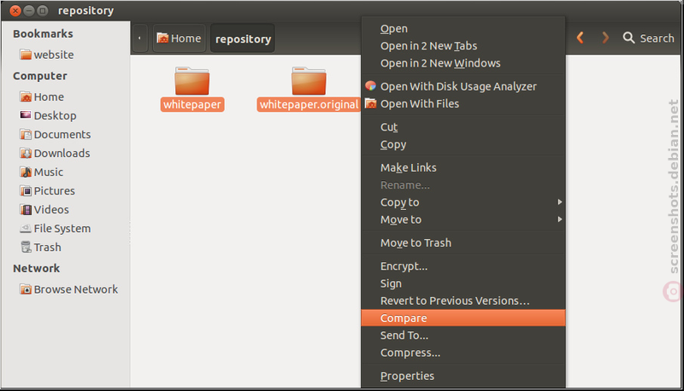Click the search magnifier icon
The width and height of the screenshot is (684, 391).
tap(628, 38)
